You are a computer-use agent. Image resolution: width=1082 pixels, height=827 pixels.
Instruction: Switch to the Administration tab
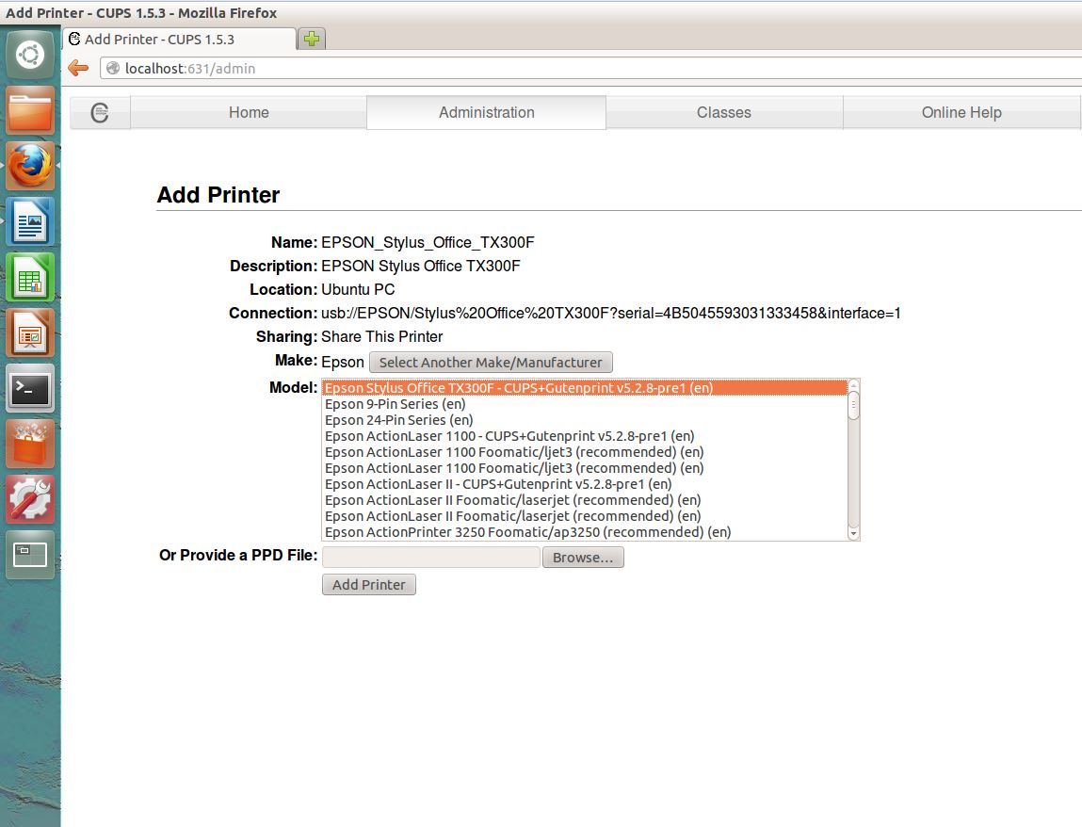click(x=486, y=112)
